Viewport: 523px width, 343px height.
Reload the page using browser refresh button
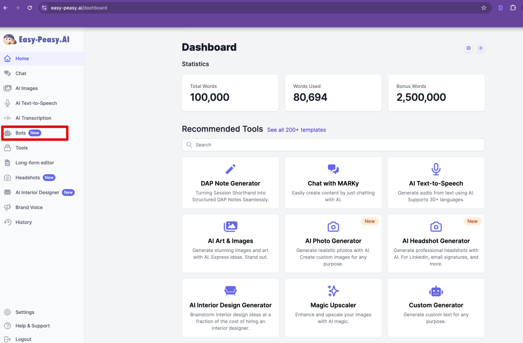[x=30, y=8]
